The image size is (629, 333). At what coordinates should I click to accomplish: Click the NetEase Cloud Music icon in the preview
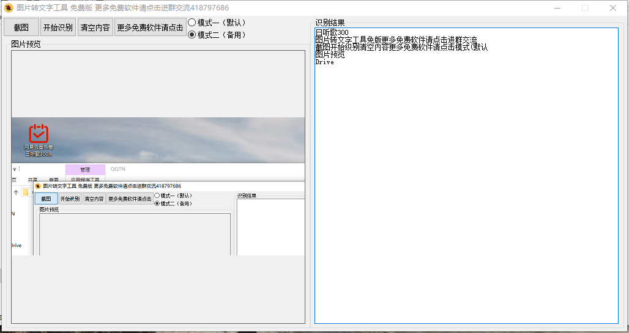[x=39, y=134]
